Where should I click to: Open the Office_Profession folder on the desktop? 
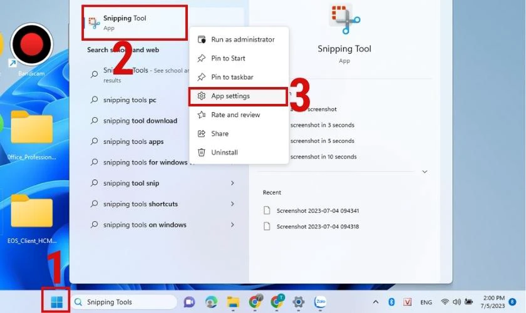coord(31,135)
